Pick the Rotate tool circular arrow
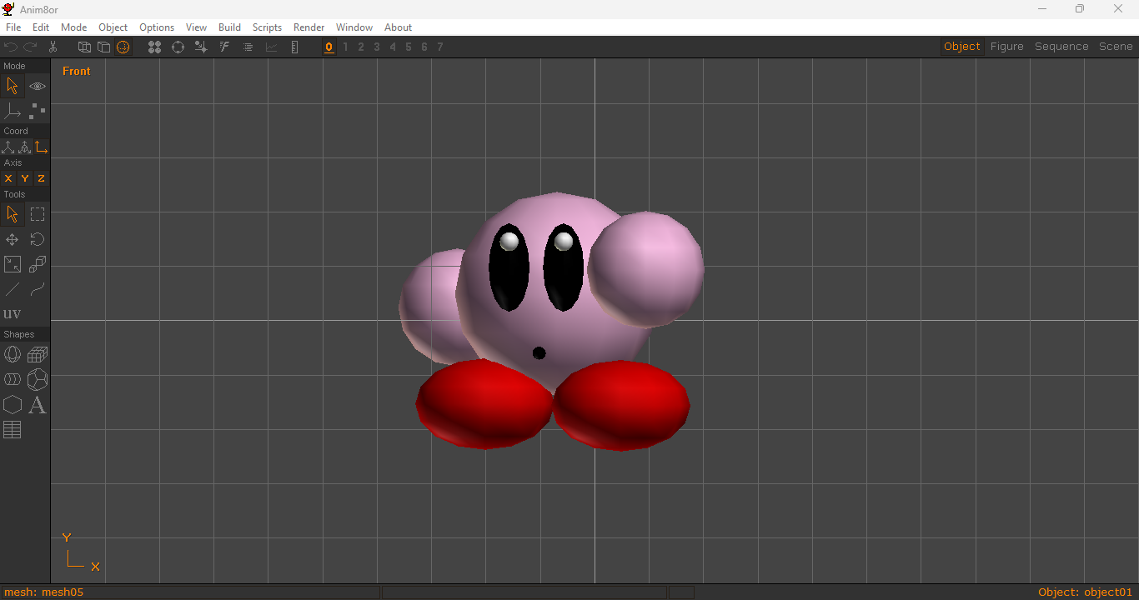Viewport: 1139px width, 600px height. [x=38, y=240]
